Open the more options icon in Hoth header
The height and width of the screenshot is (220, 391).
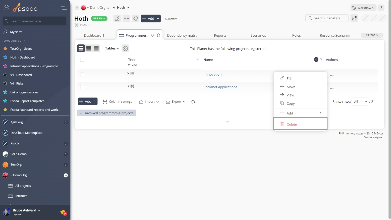pyautogui.click(x=126, y=19)
